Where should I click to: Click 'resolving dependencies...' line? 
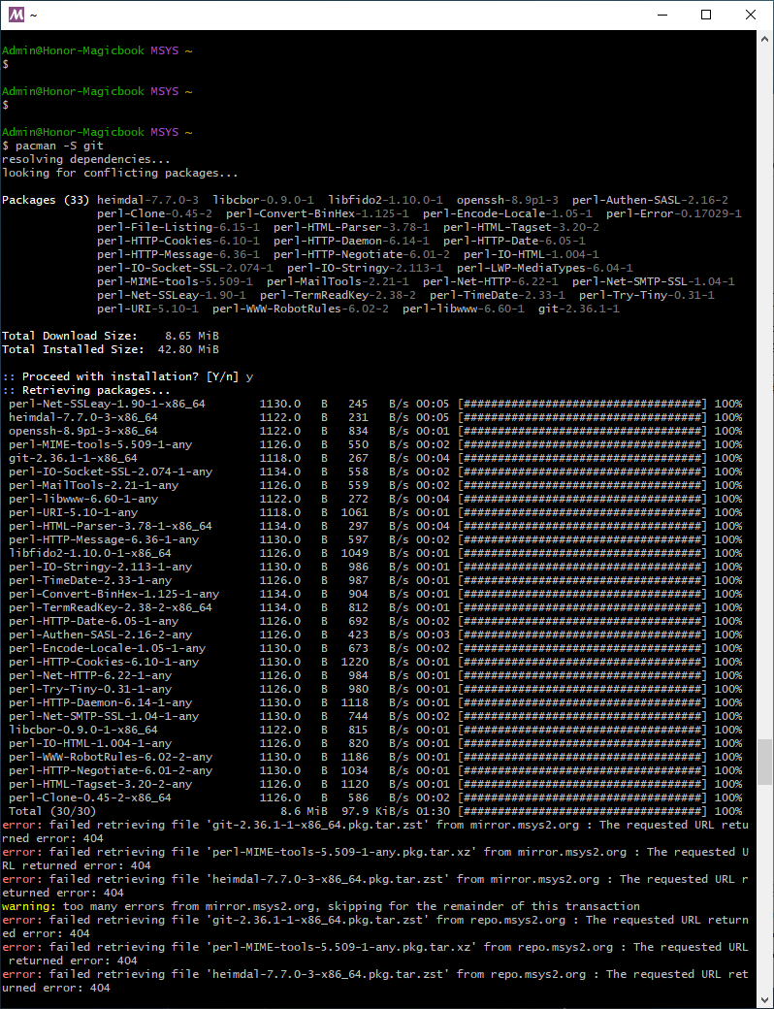[86, 159]
